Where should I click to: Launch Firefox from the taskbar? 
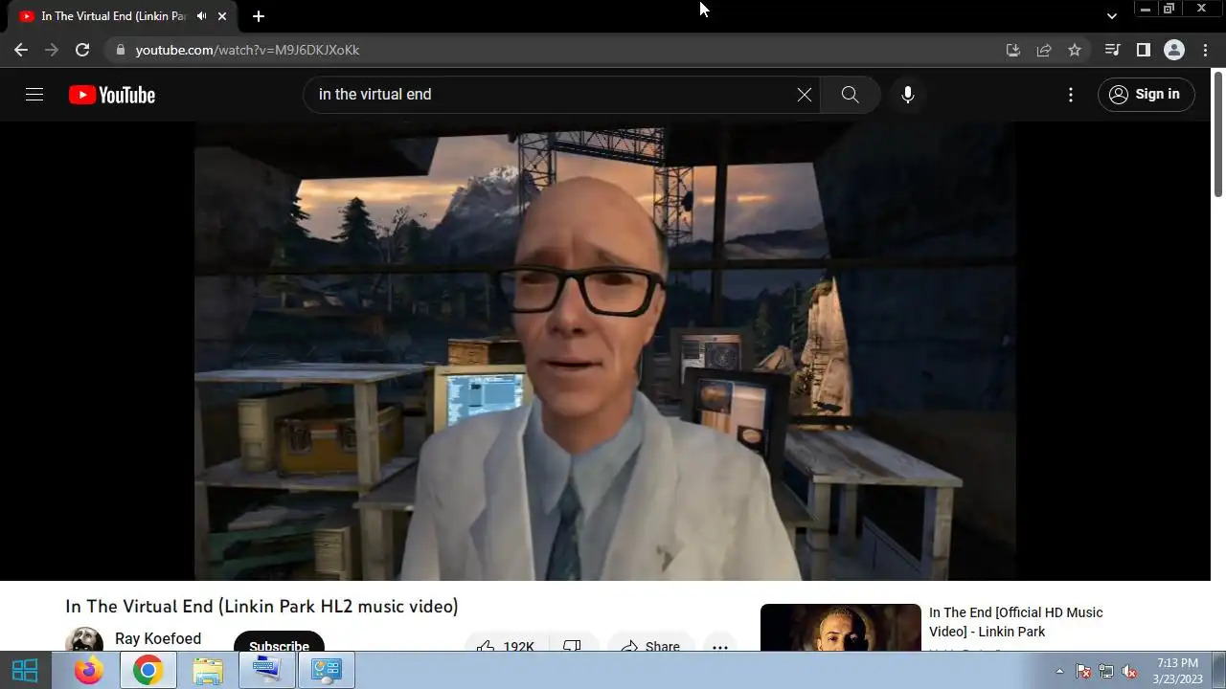coord(88,671)
